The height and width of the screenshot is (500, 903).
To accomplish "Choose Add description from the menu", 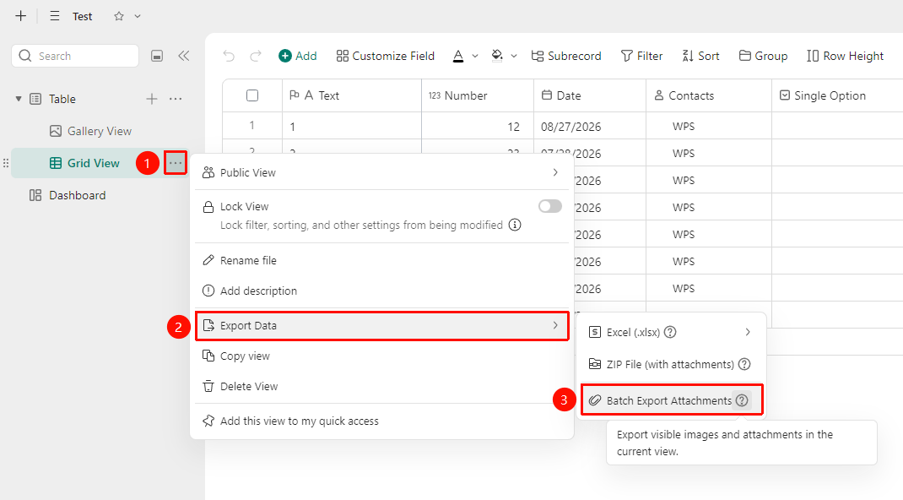I will coord(381,291).
